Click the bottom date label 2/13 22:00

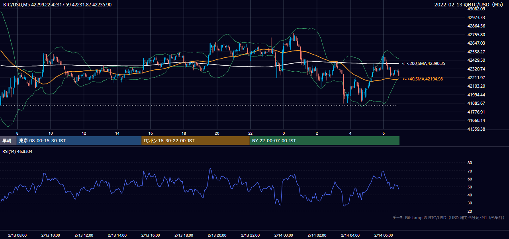click(250, 235)
